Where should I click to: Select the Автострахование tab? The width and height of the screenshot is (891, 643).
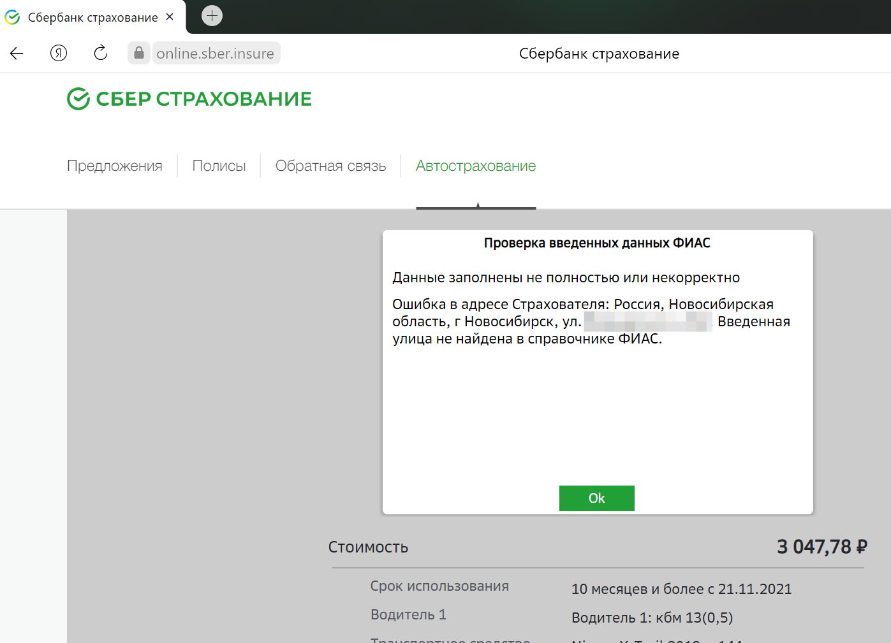pos(476,166)
